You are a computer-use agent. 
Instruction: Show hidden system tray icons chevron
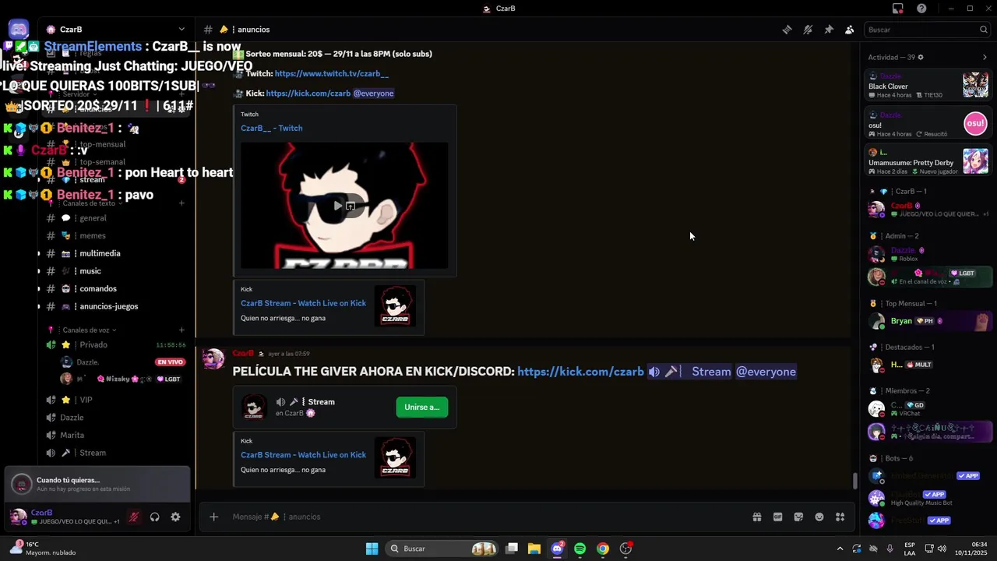coord(840,549)
